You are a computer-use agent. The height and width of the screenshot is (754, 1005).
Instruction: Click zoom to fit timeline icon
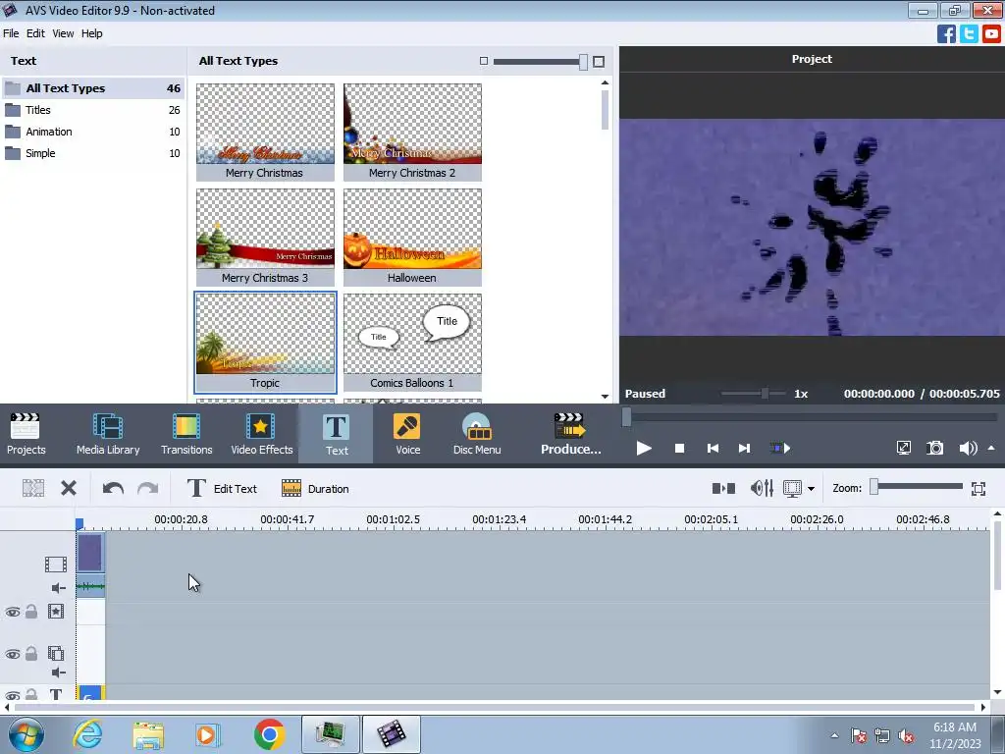[x=979, y=489]
